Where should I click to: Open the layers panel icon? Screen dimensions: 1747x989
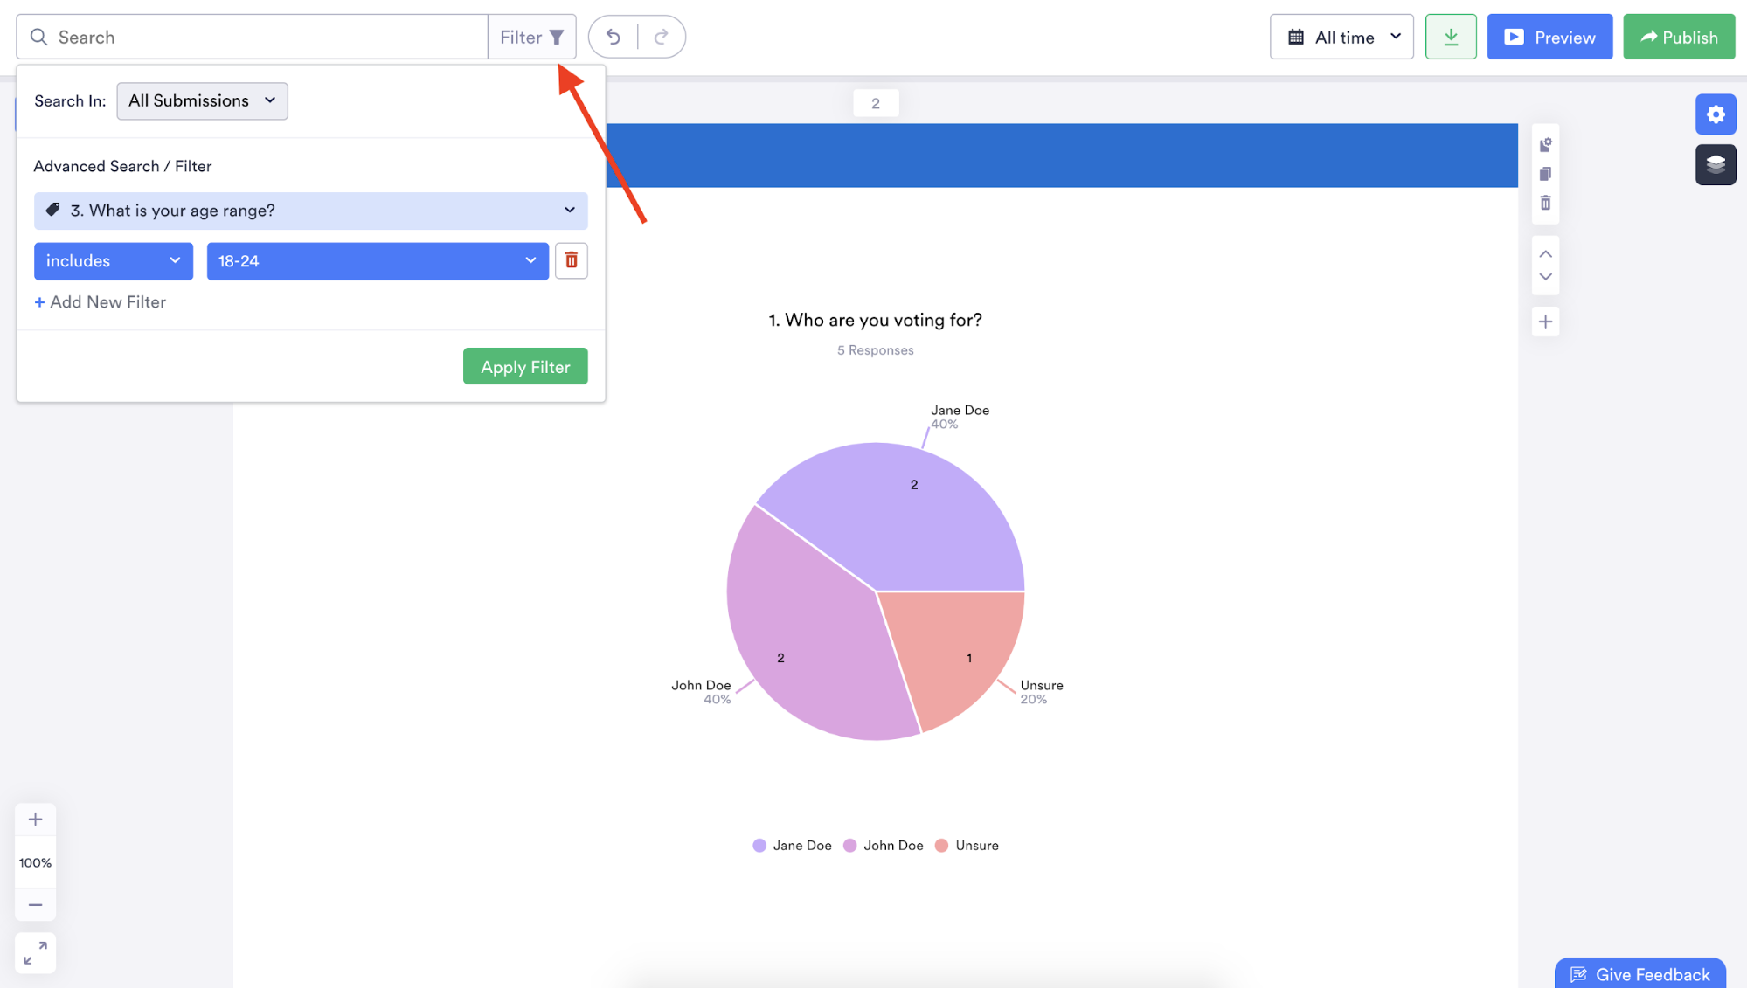click(1716, 164)
